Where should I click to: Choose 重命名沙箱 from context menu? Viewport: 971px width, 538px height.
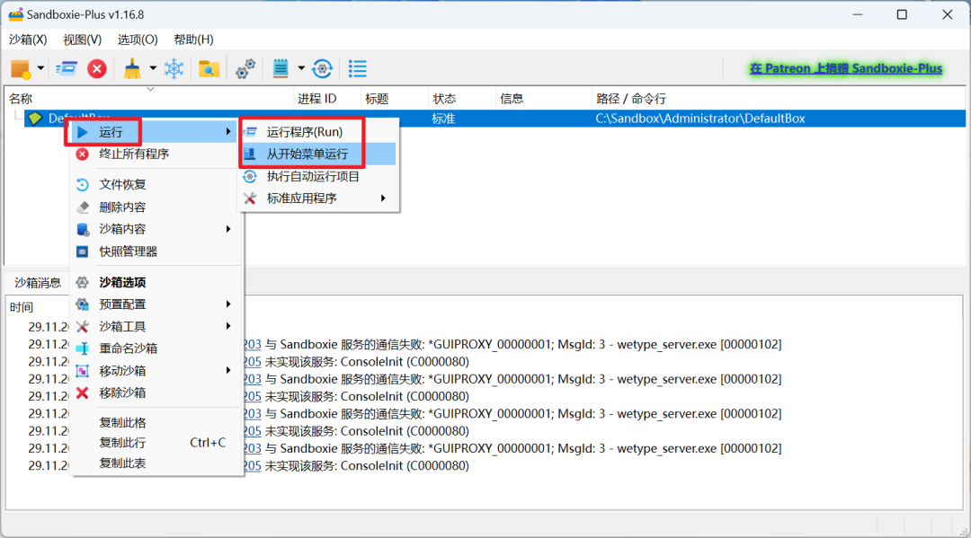click(155, 348)
